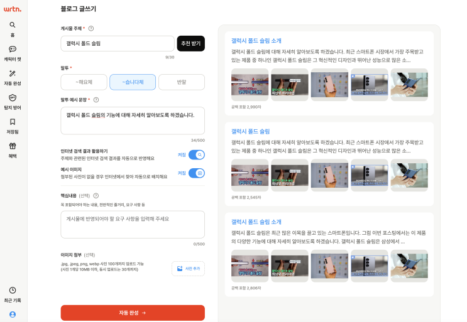Click the 말투 예시 문장 text area

pos(133,121)
